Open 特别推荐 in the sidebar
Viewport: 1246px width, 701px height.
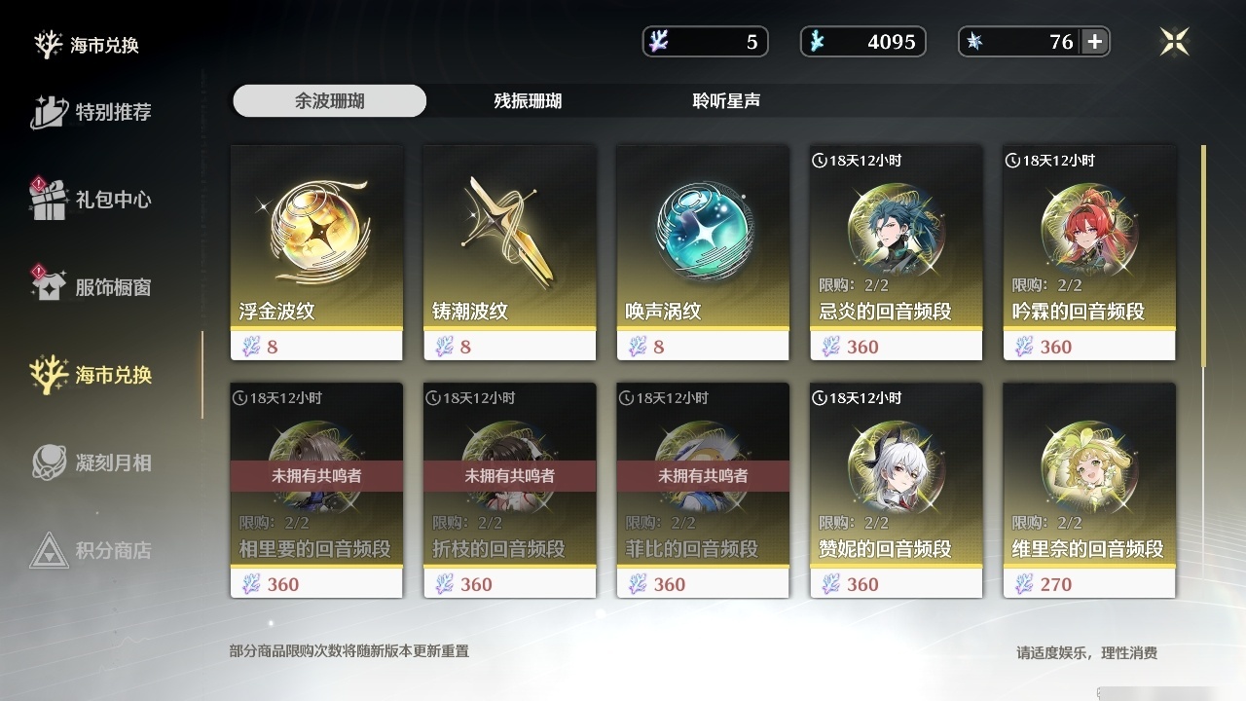click(x=91, y=112)
